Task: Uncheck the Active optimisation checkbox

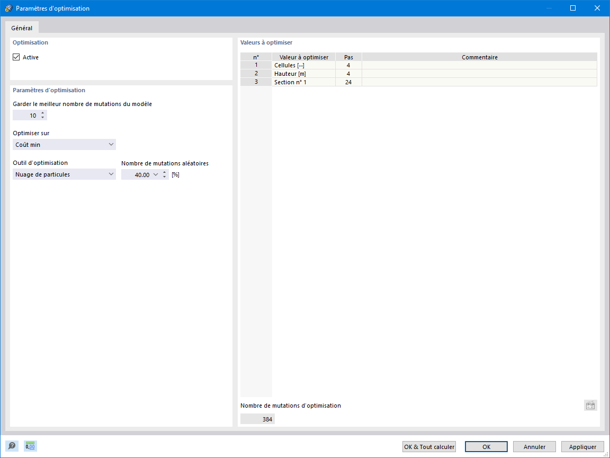Action: pyautogui.click(x=16, y=57)
